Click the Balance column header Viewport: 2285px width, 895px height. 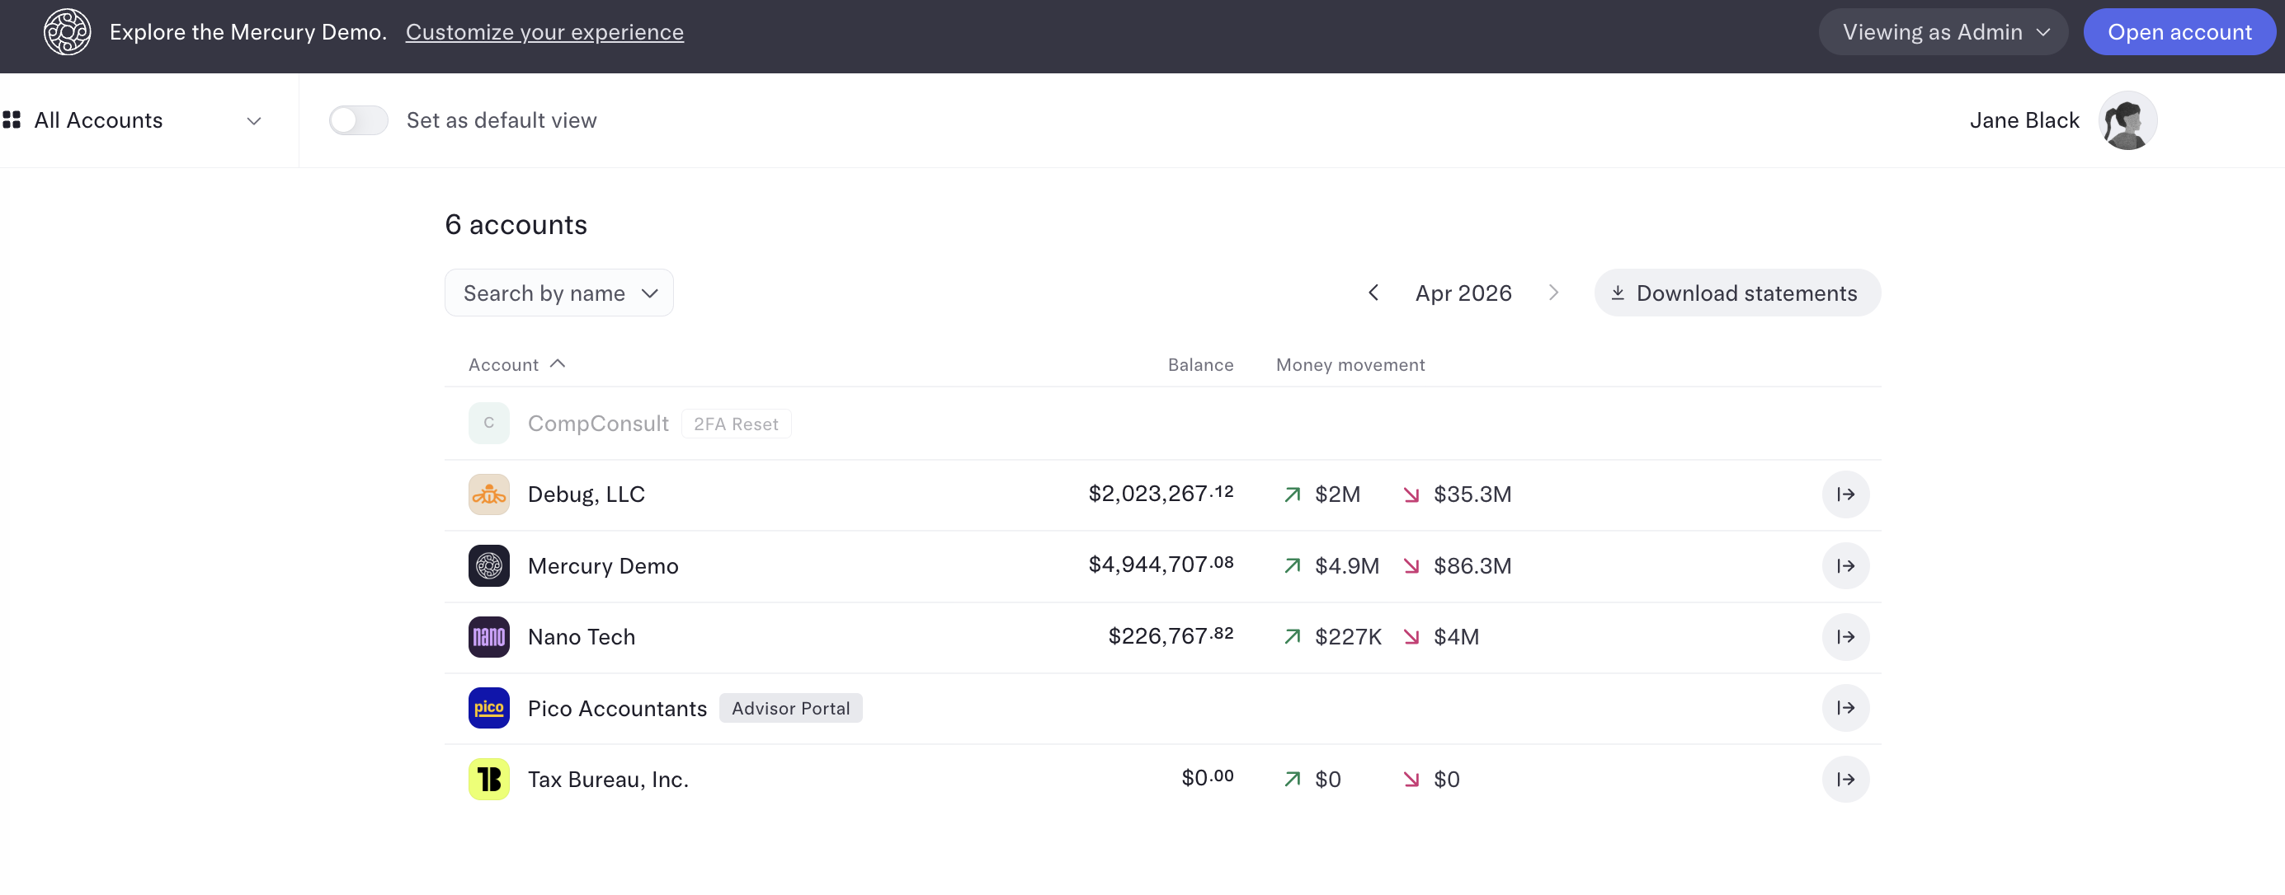tap(1200, 365)
